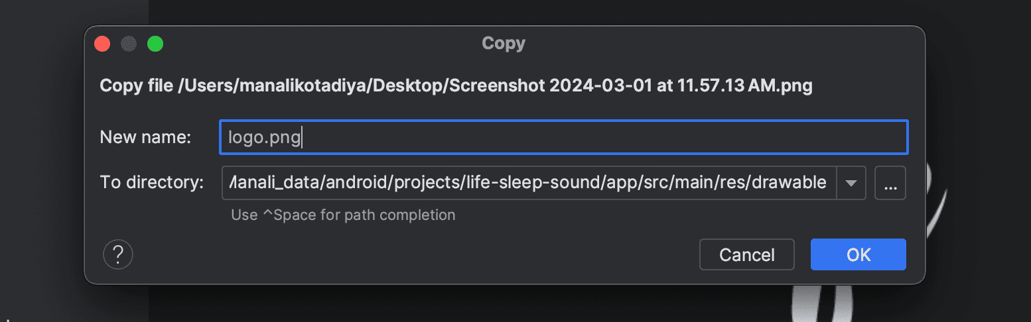Click the gray minimize window button
This screenshot has height=322, width=1031.
click(129, 44)
